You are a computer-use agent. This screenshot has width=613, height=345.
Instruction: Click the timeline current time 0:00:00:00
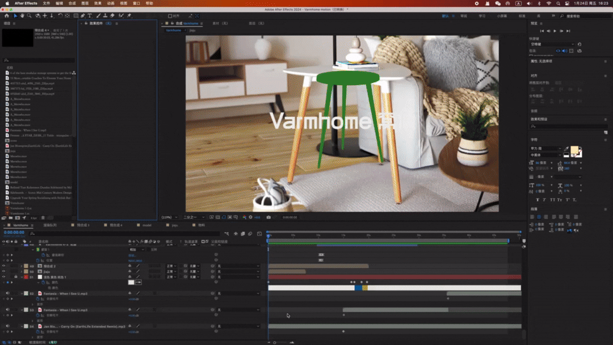tap(14, 233)
